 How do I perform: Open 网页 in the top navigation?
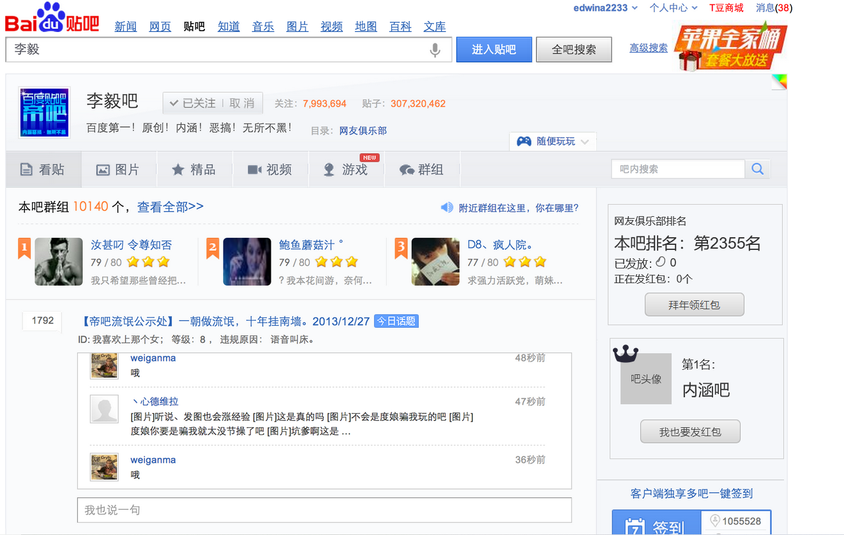click(x=160, y=27)
